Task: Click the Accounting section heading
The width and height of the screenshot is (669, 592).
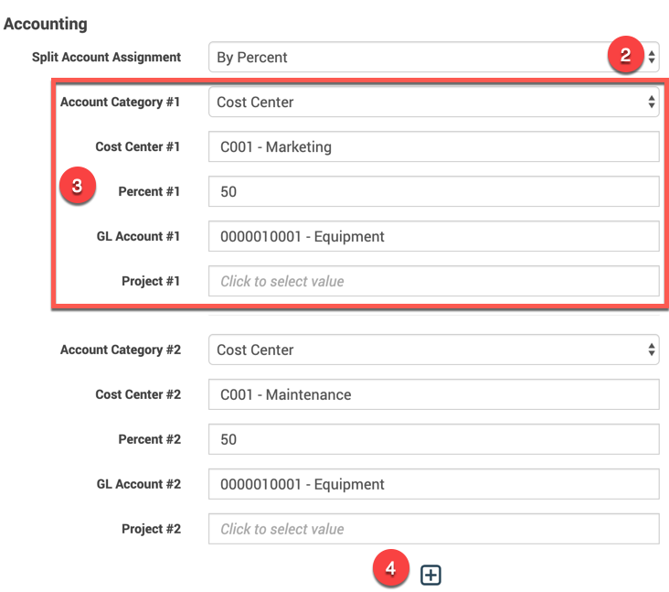Action: (46, 24)
